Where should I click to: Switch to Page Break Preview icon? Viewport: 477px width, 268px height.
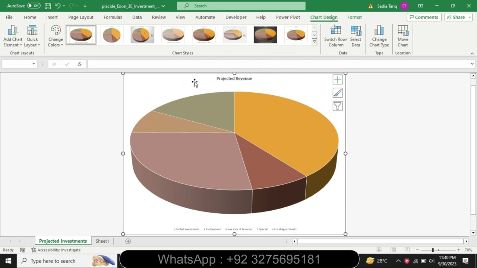(407, 250)
